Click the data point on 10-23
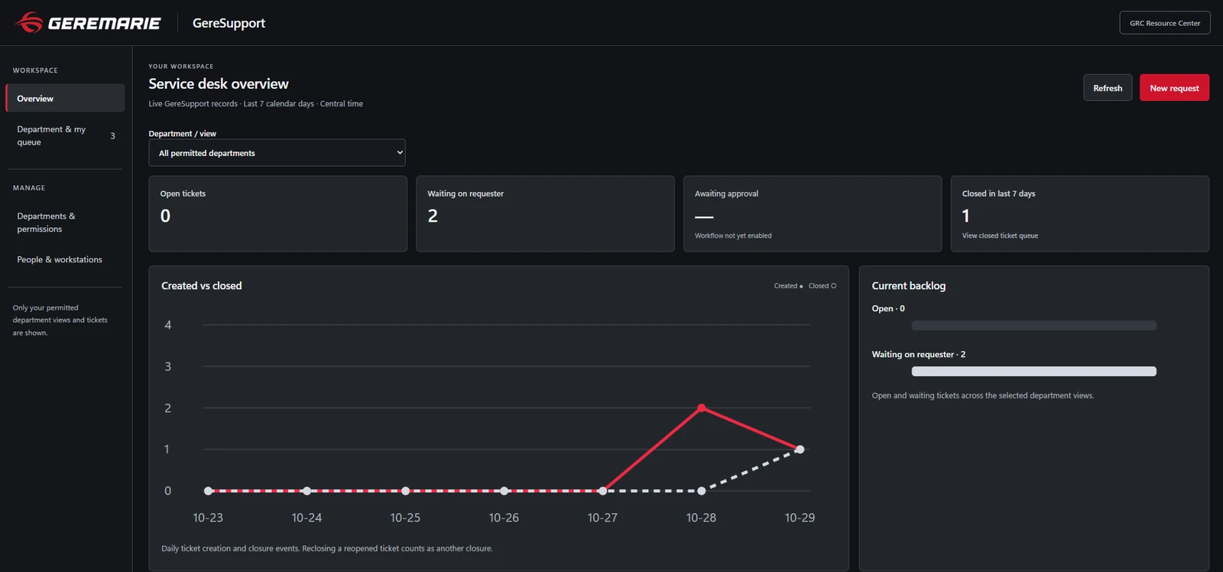This screenshot has height=572, width=1223. point(208,491)
